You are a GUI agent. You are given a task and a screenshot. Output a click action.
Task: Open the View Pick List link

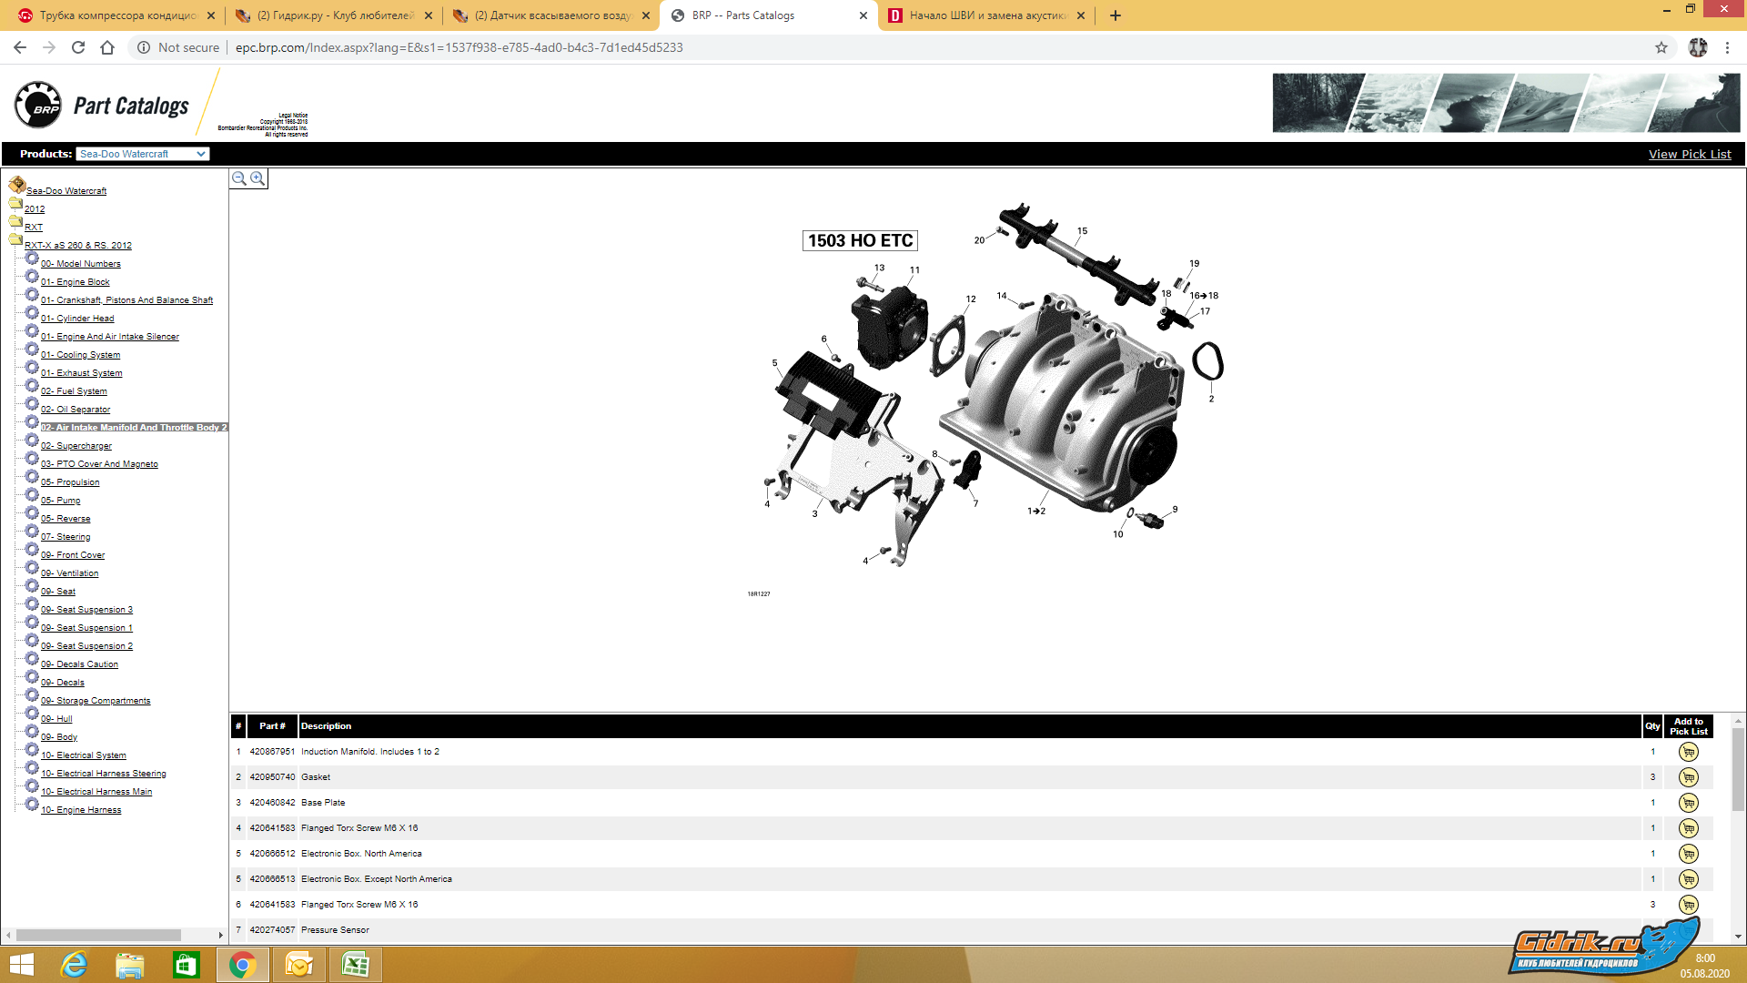tap(1690, 154)
